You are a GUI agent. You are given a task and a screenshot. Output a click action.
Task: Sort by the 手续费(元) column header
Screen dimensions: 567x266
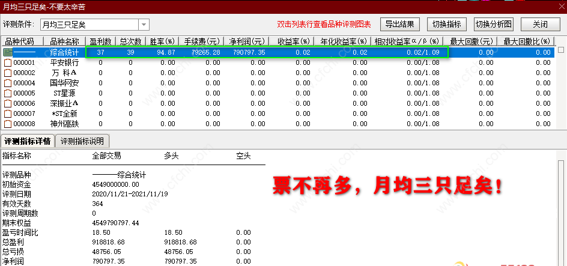[x=201, y=41]
